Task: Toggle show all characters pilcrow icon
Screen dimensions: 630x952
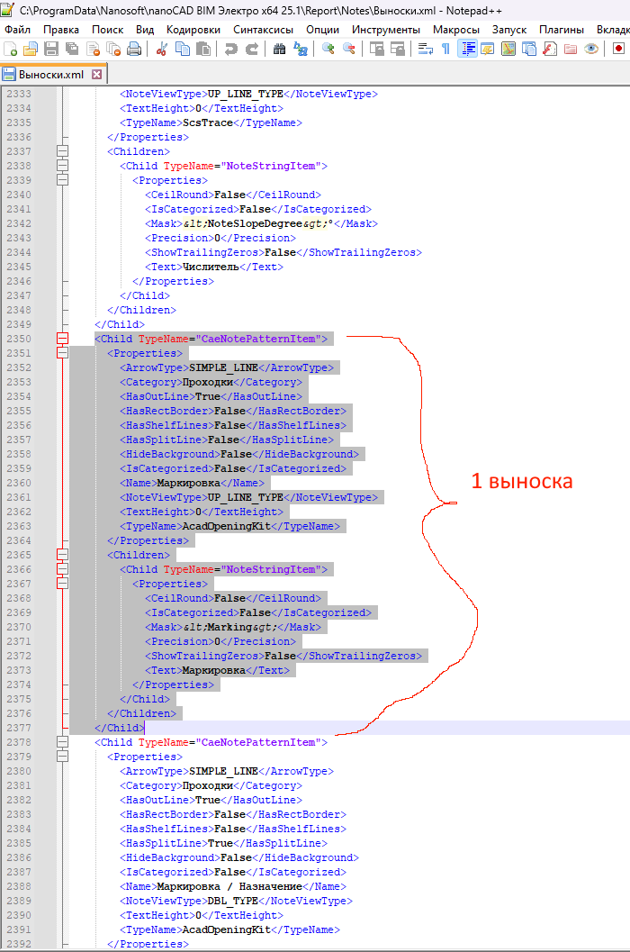Action: tap(445, 49)
